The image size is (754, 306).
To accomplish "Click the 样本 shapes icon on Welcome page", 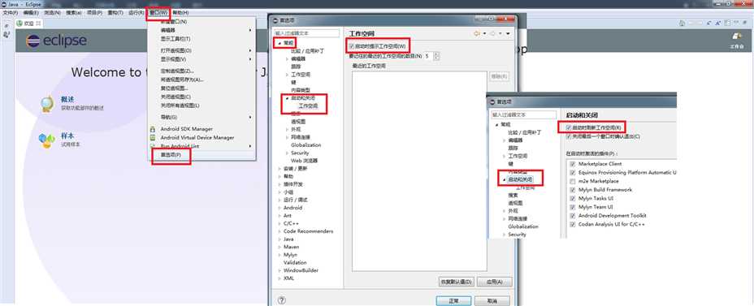I will coord(47,140).
